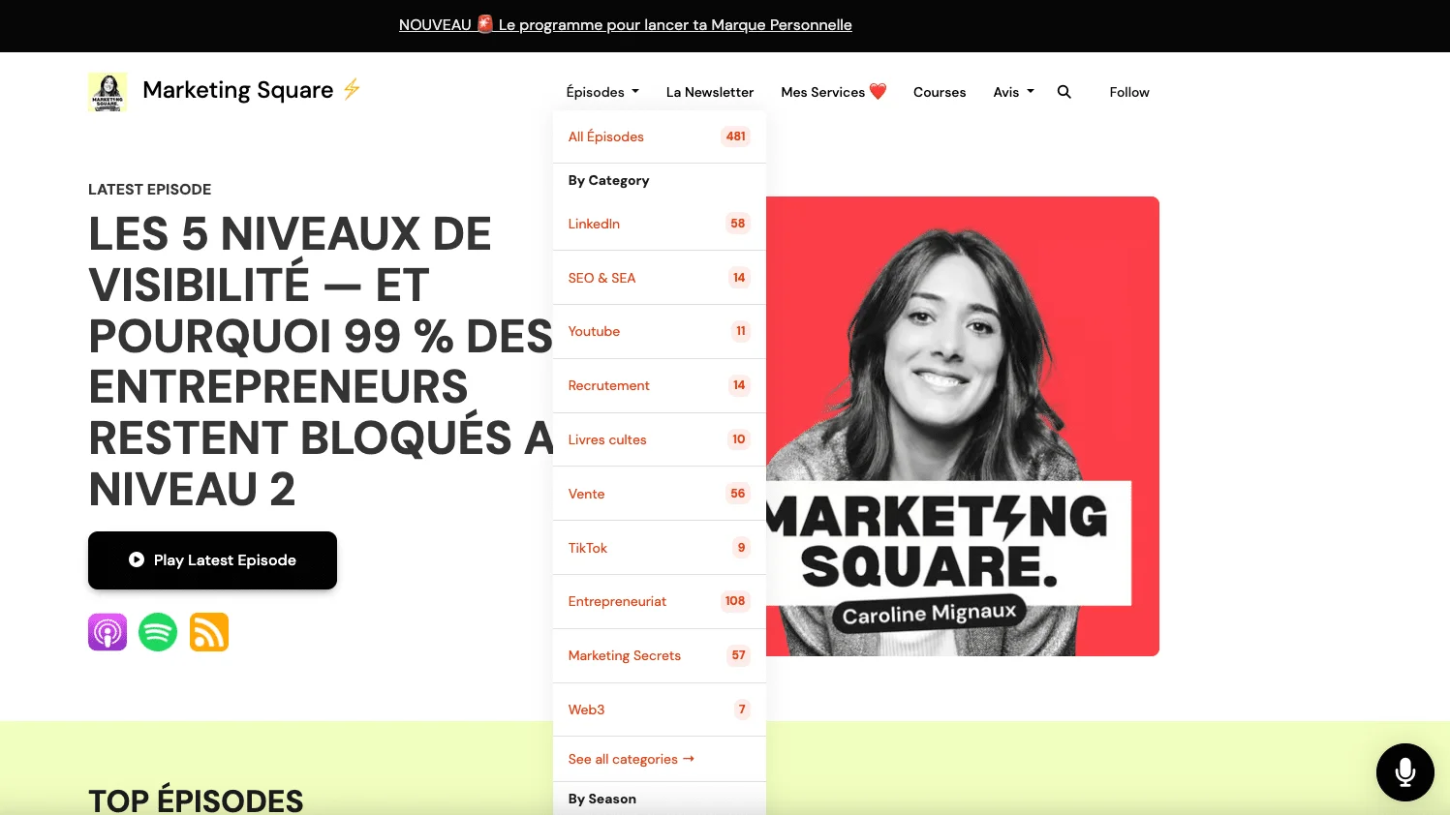Open La Newsletter page
This screenshot has height=815, width=1450.
point(710,92)
